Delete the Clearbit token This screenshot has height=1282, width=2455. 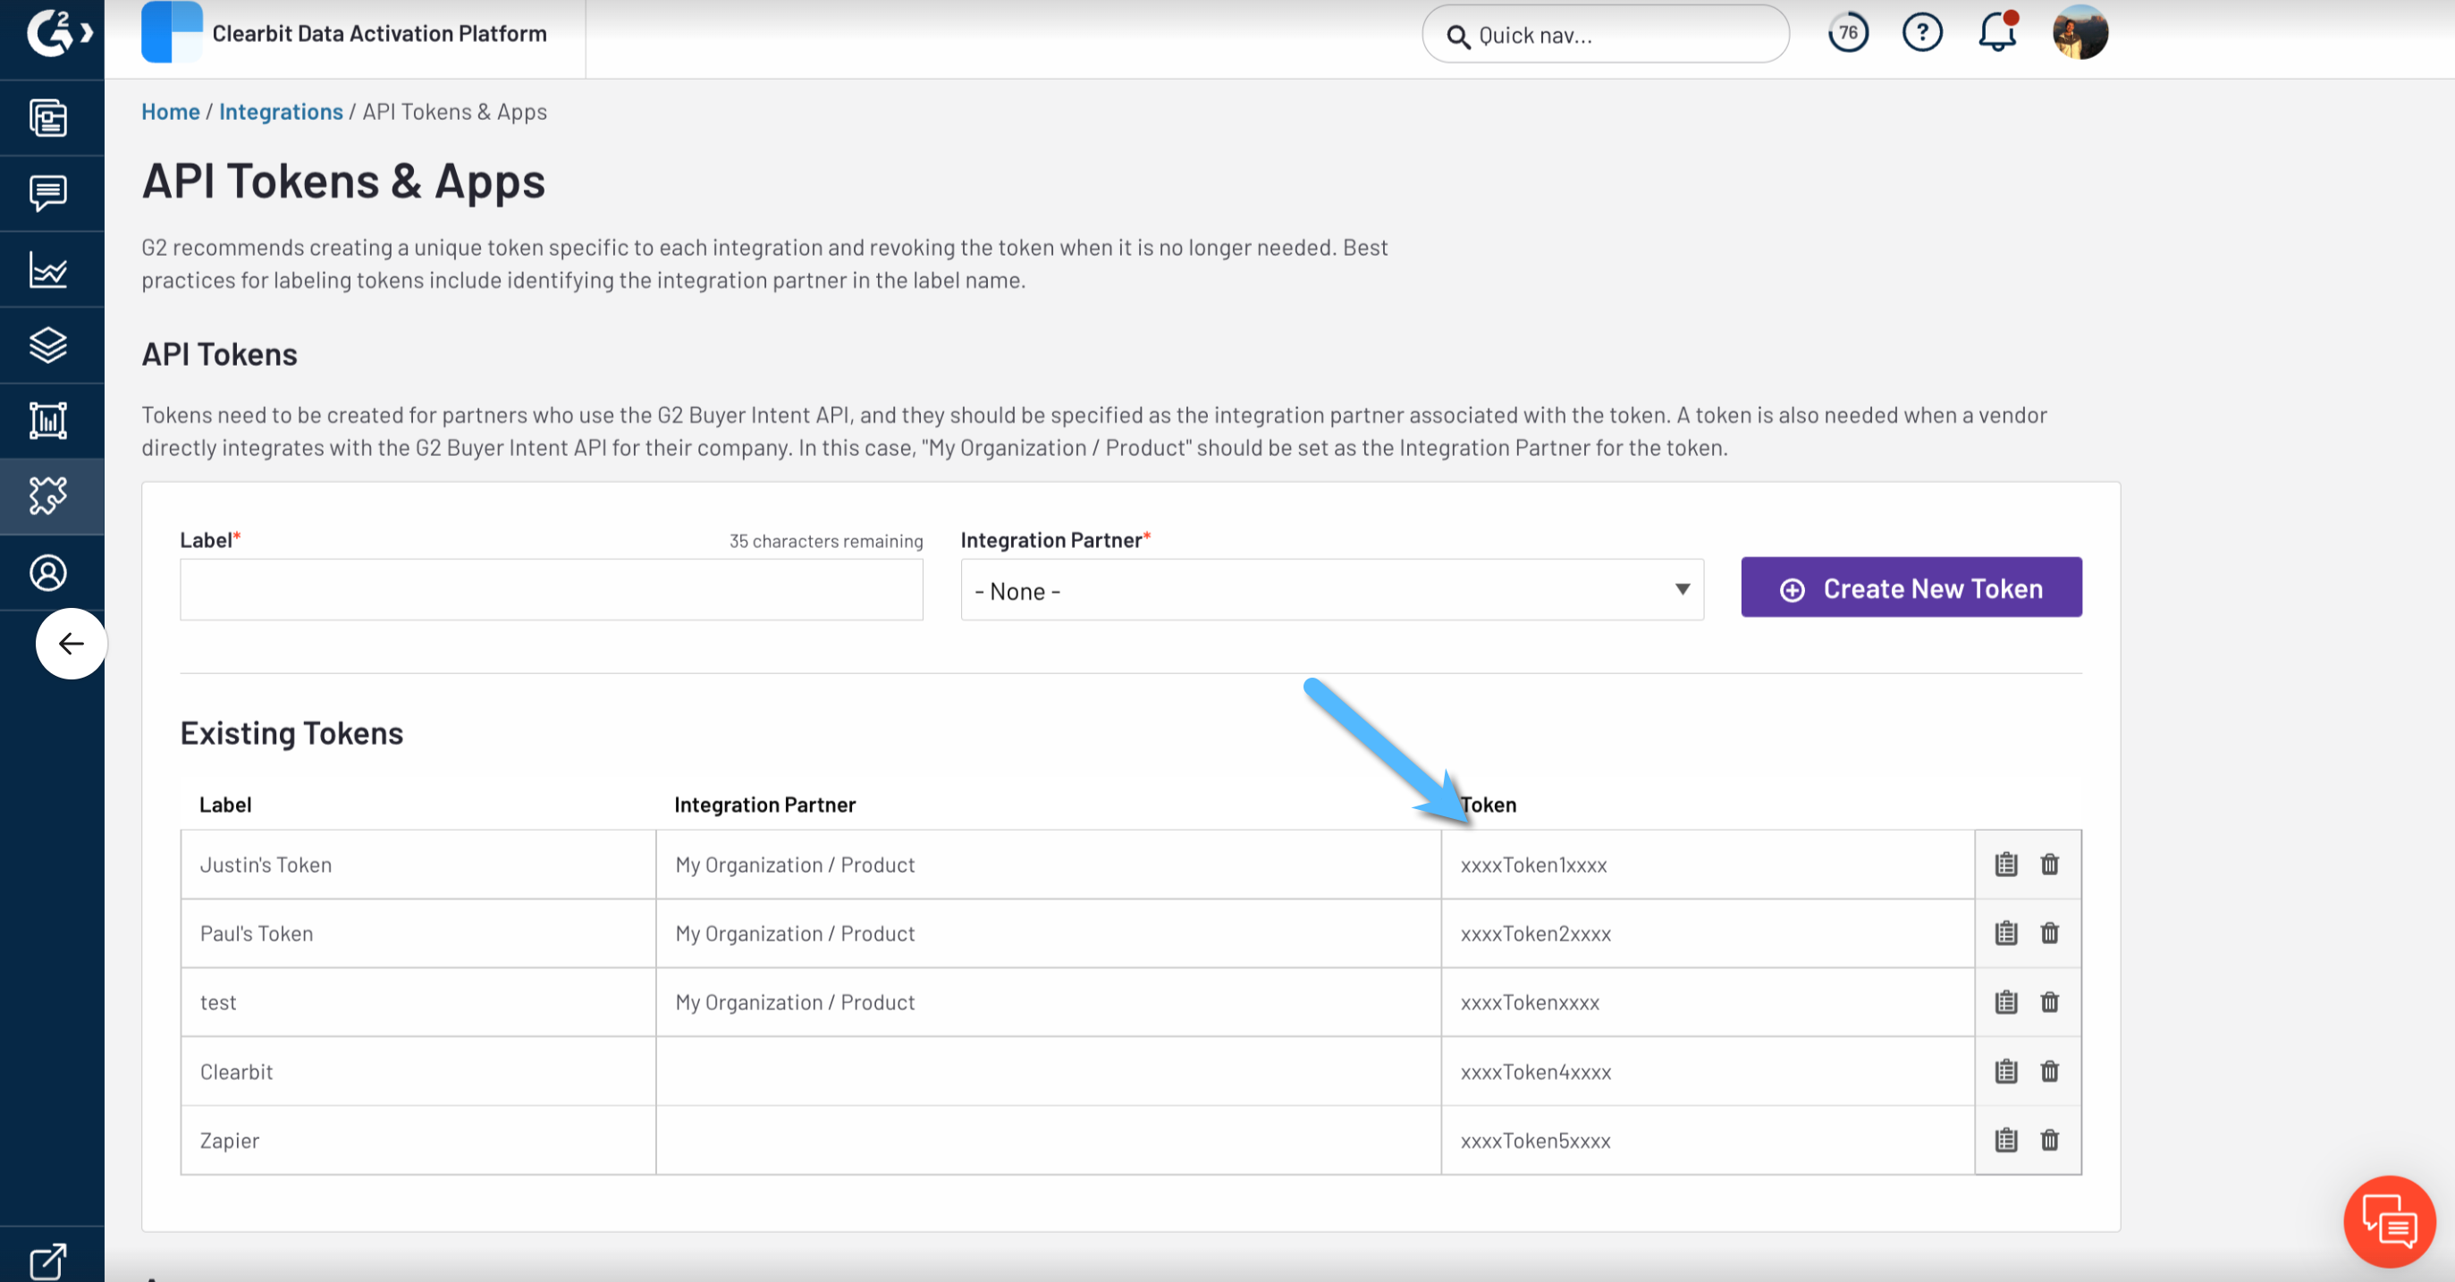point(2049,1071)
